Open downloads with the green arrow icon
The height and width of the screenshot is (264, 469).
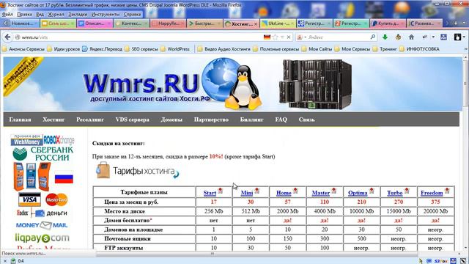[x=385, y=37]
